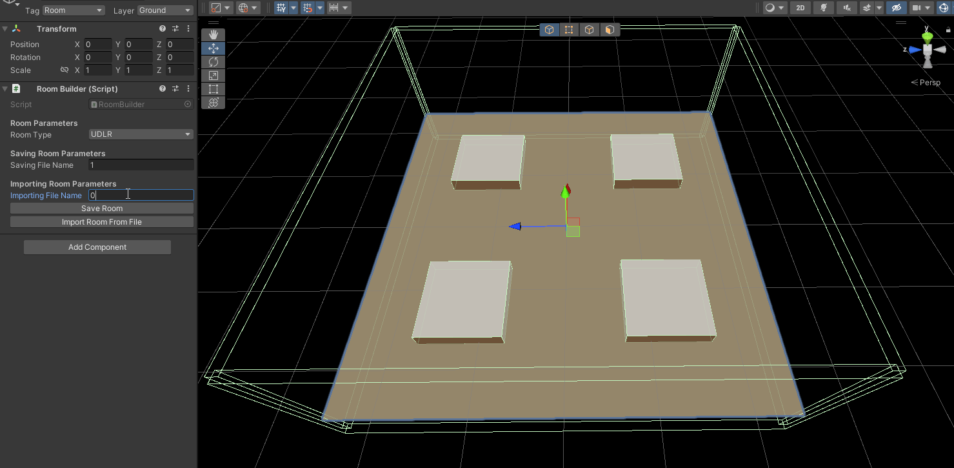Open handle rotation global/local dropdown
954x468 pixels.
coord(248,8)
